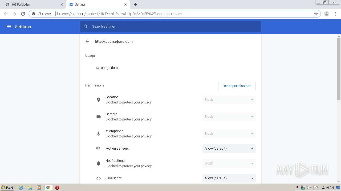Click in the Search settings field
This screenshot has width=341, height=191.
pos(170,27)
